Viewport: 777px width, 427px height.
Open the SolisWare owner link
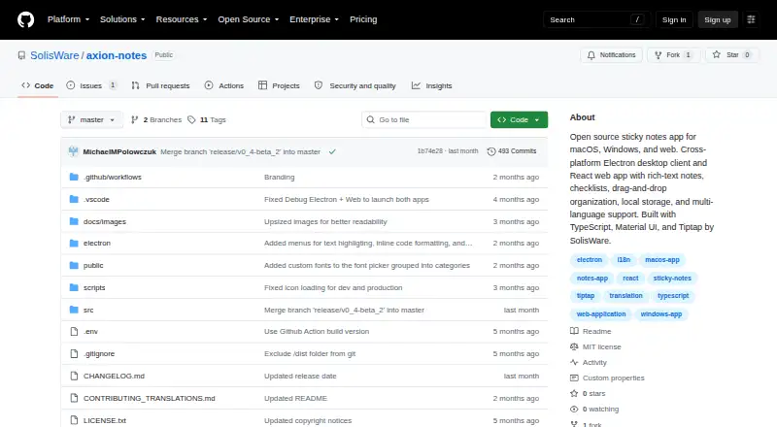click(54, 55)
